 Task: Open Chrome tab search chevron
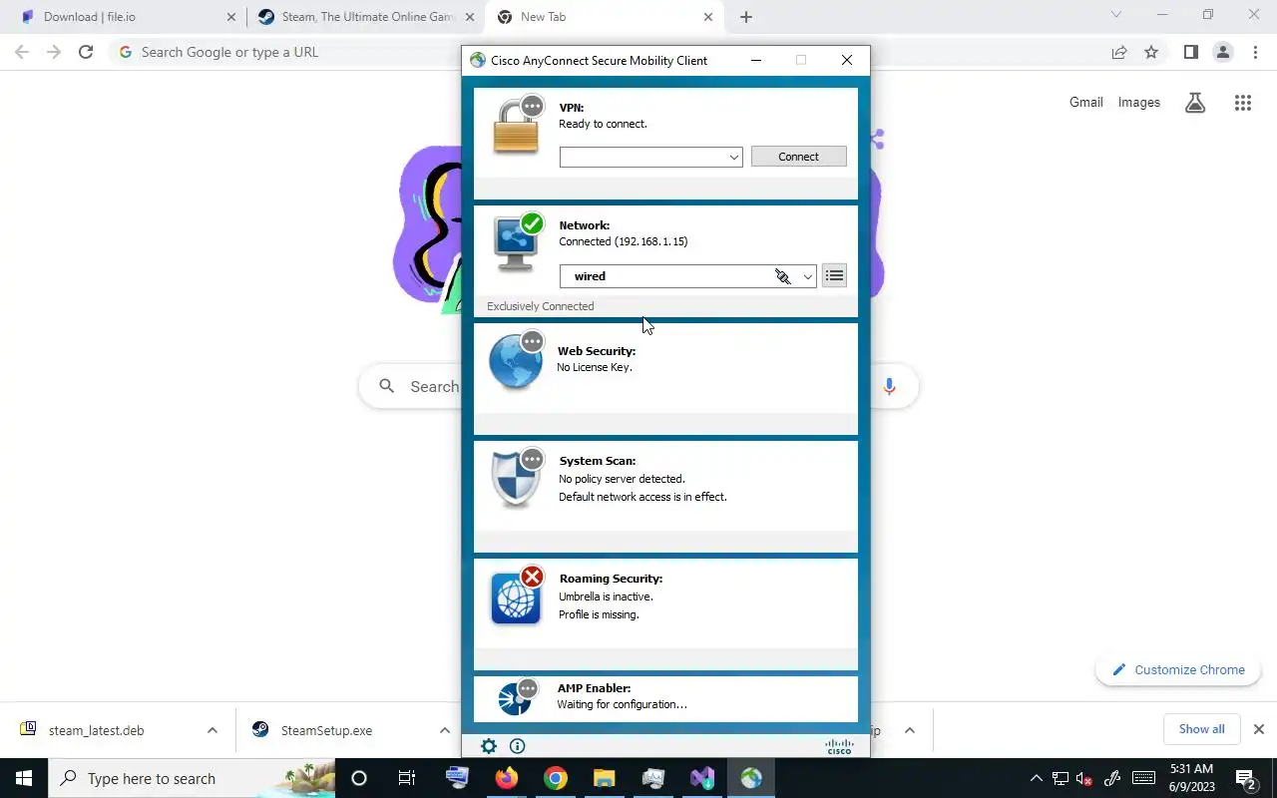click(1116, 15)
